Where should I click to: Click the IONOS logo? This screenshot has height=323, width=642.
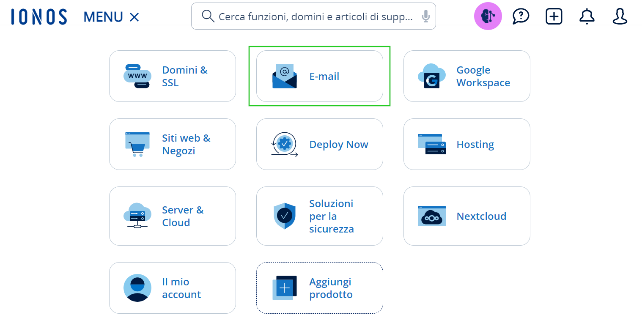(39, 17)
